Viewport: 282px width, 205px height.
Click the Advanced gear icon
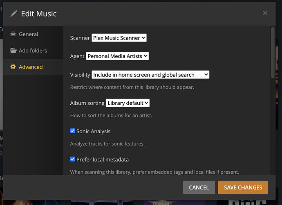(x=13, y=67)
